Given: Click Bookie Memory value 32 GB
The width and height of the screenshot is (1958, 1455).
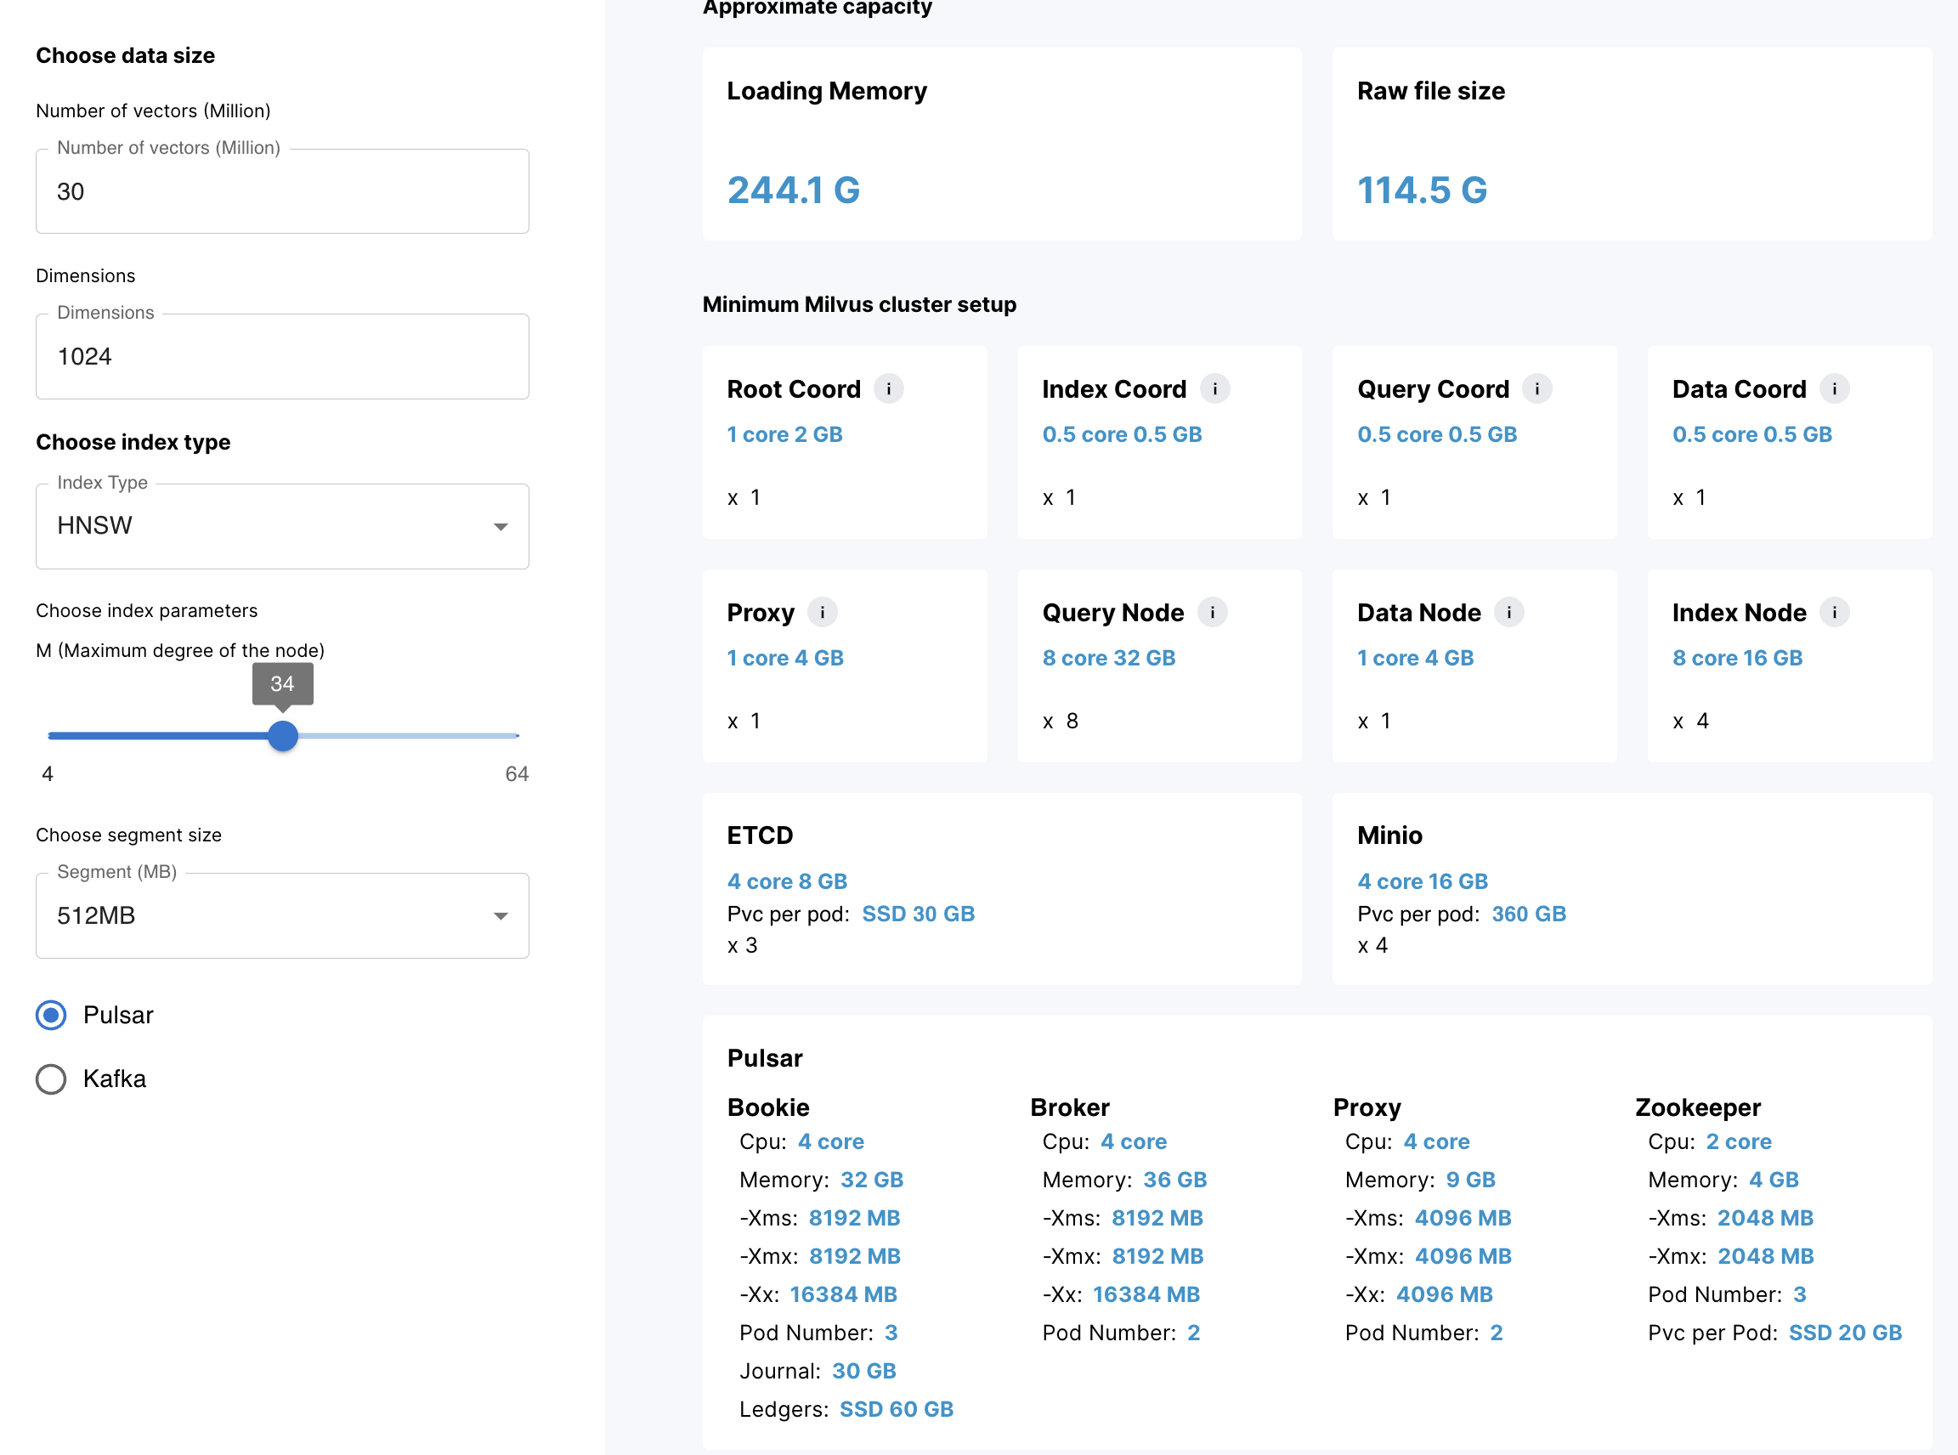Looking at the screenshot, I should (x=872, y=1180).
